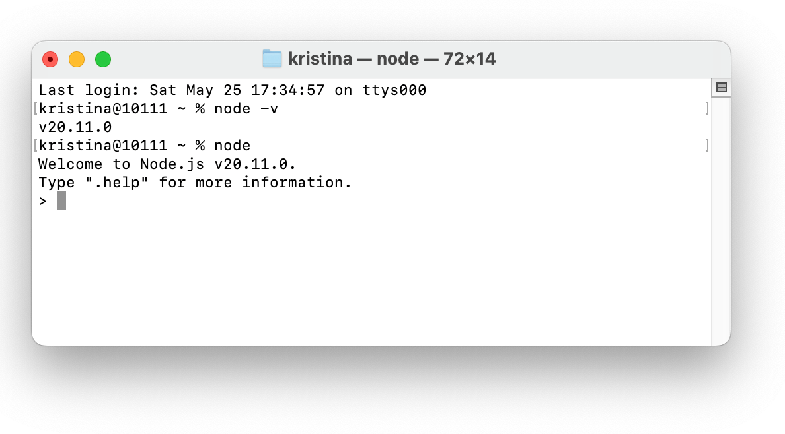
Task: Click the "Welcome to Node.js" message line
Action: point(167,164)
